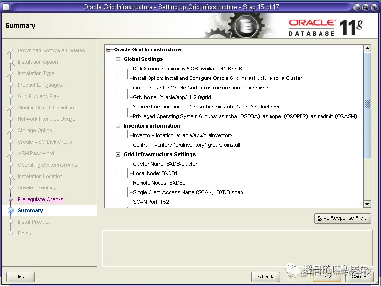Click the Grid Plug and Play step
The width and height of the screenshot is (381, 286).
point(39,96)
